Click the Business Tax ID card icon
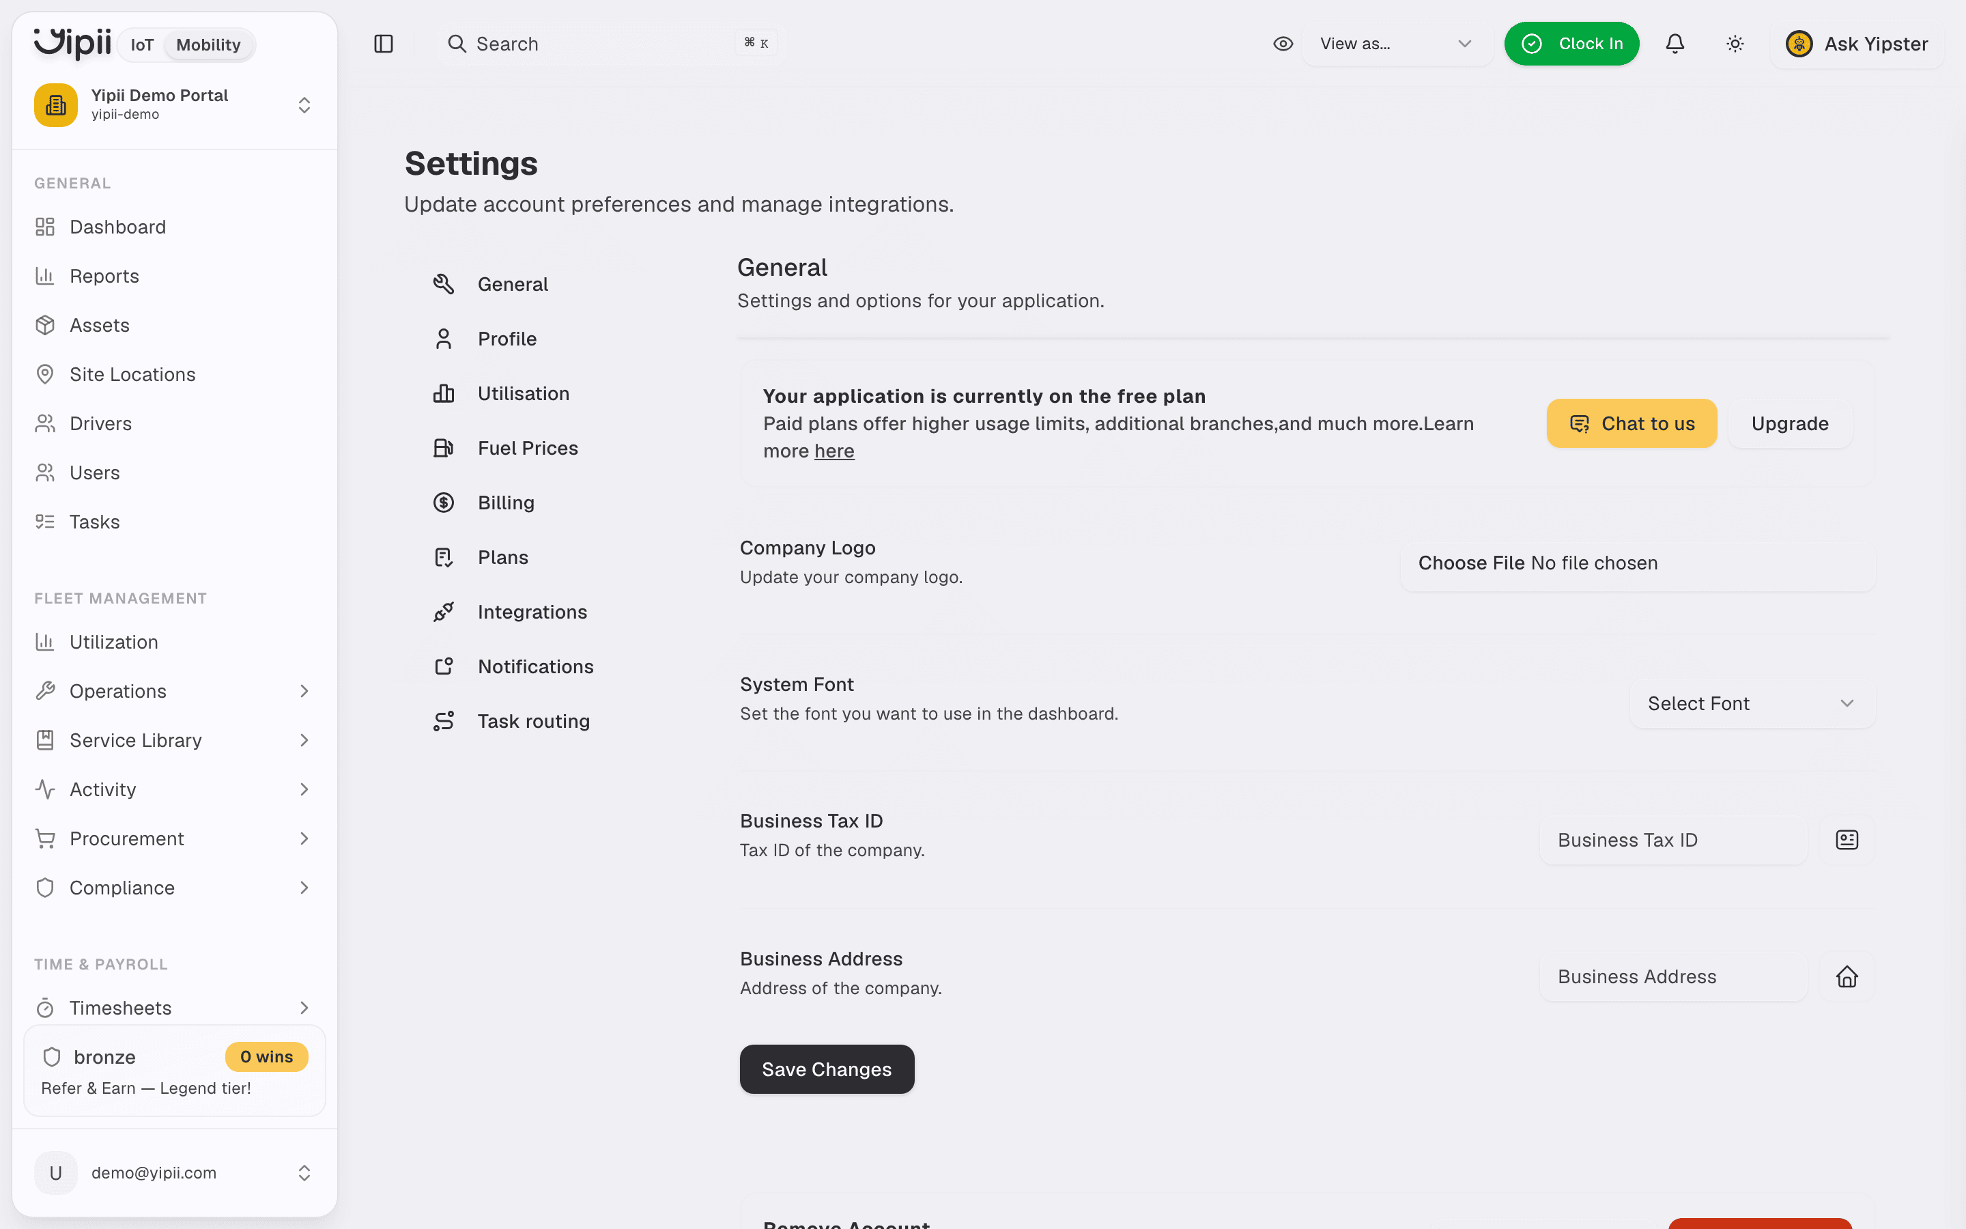This screenshot has width=1966, height=1229. pyautogui.click(x=1847, y=840)
